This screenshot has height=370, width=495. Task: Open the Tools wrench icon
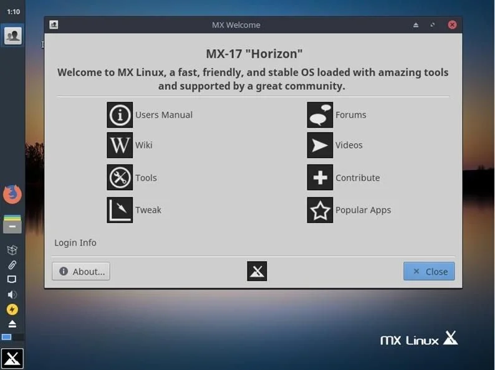(x=120, y=178)
